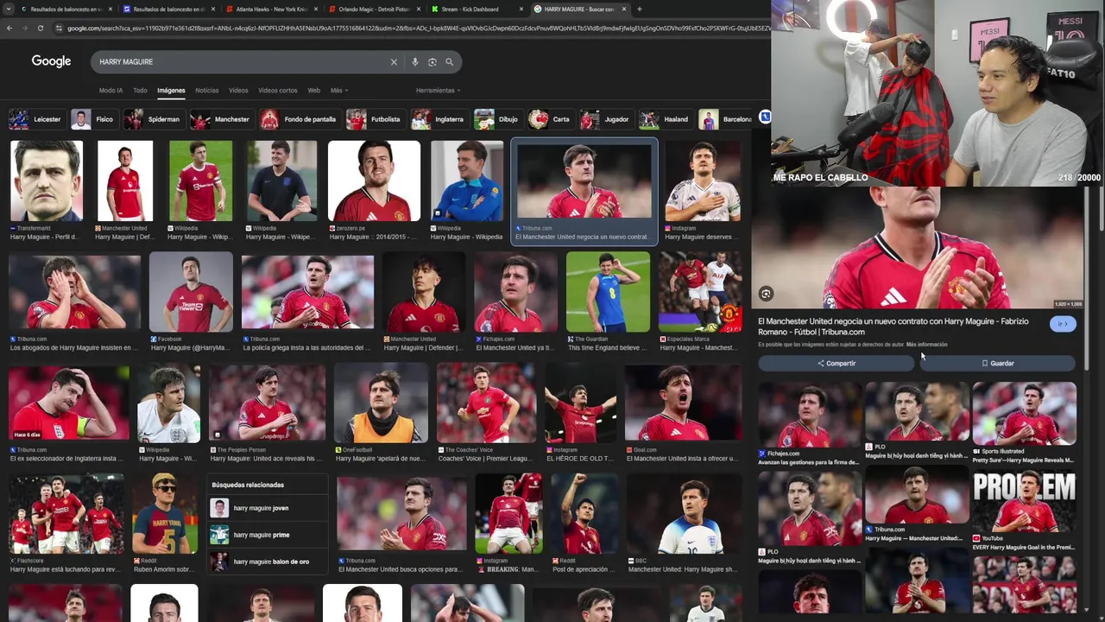Image resolution: width=1105 pixels, height=622 pixels.
Task: Start voice search with the microphone icon
Action: (x=415, y=62)
